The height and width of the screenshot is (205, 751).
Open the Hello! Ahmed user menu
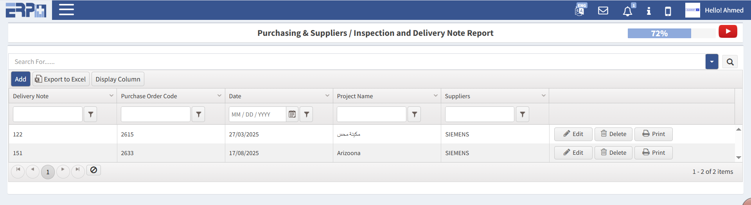724,11
